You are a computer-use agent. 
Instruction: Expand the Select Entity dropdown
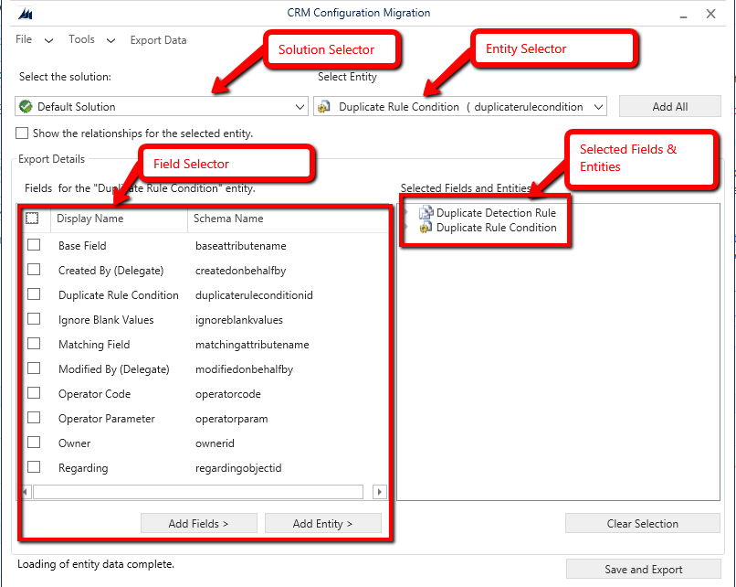tap(598, 107)
